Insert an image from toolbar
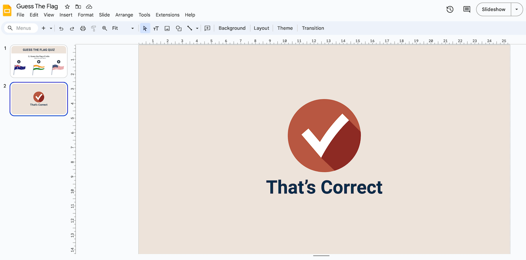 [x=167, y=28]
